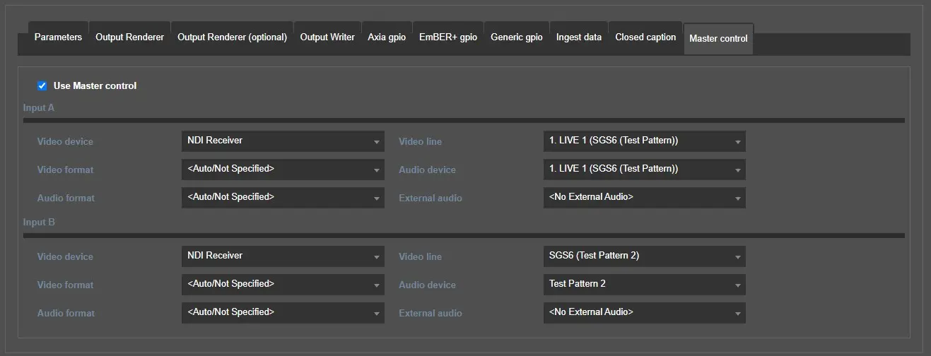Viewport: 931px width, 356px height.
Task: Select the Closed caption tab
Action: tap(645, 37)
